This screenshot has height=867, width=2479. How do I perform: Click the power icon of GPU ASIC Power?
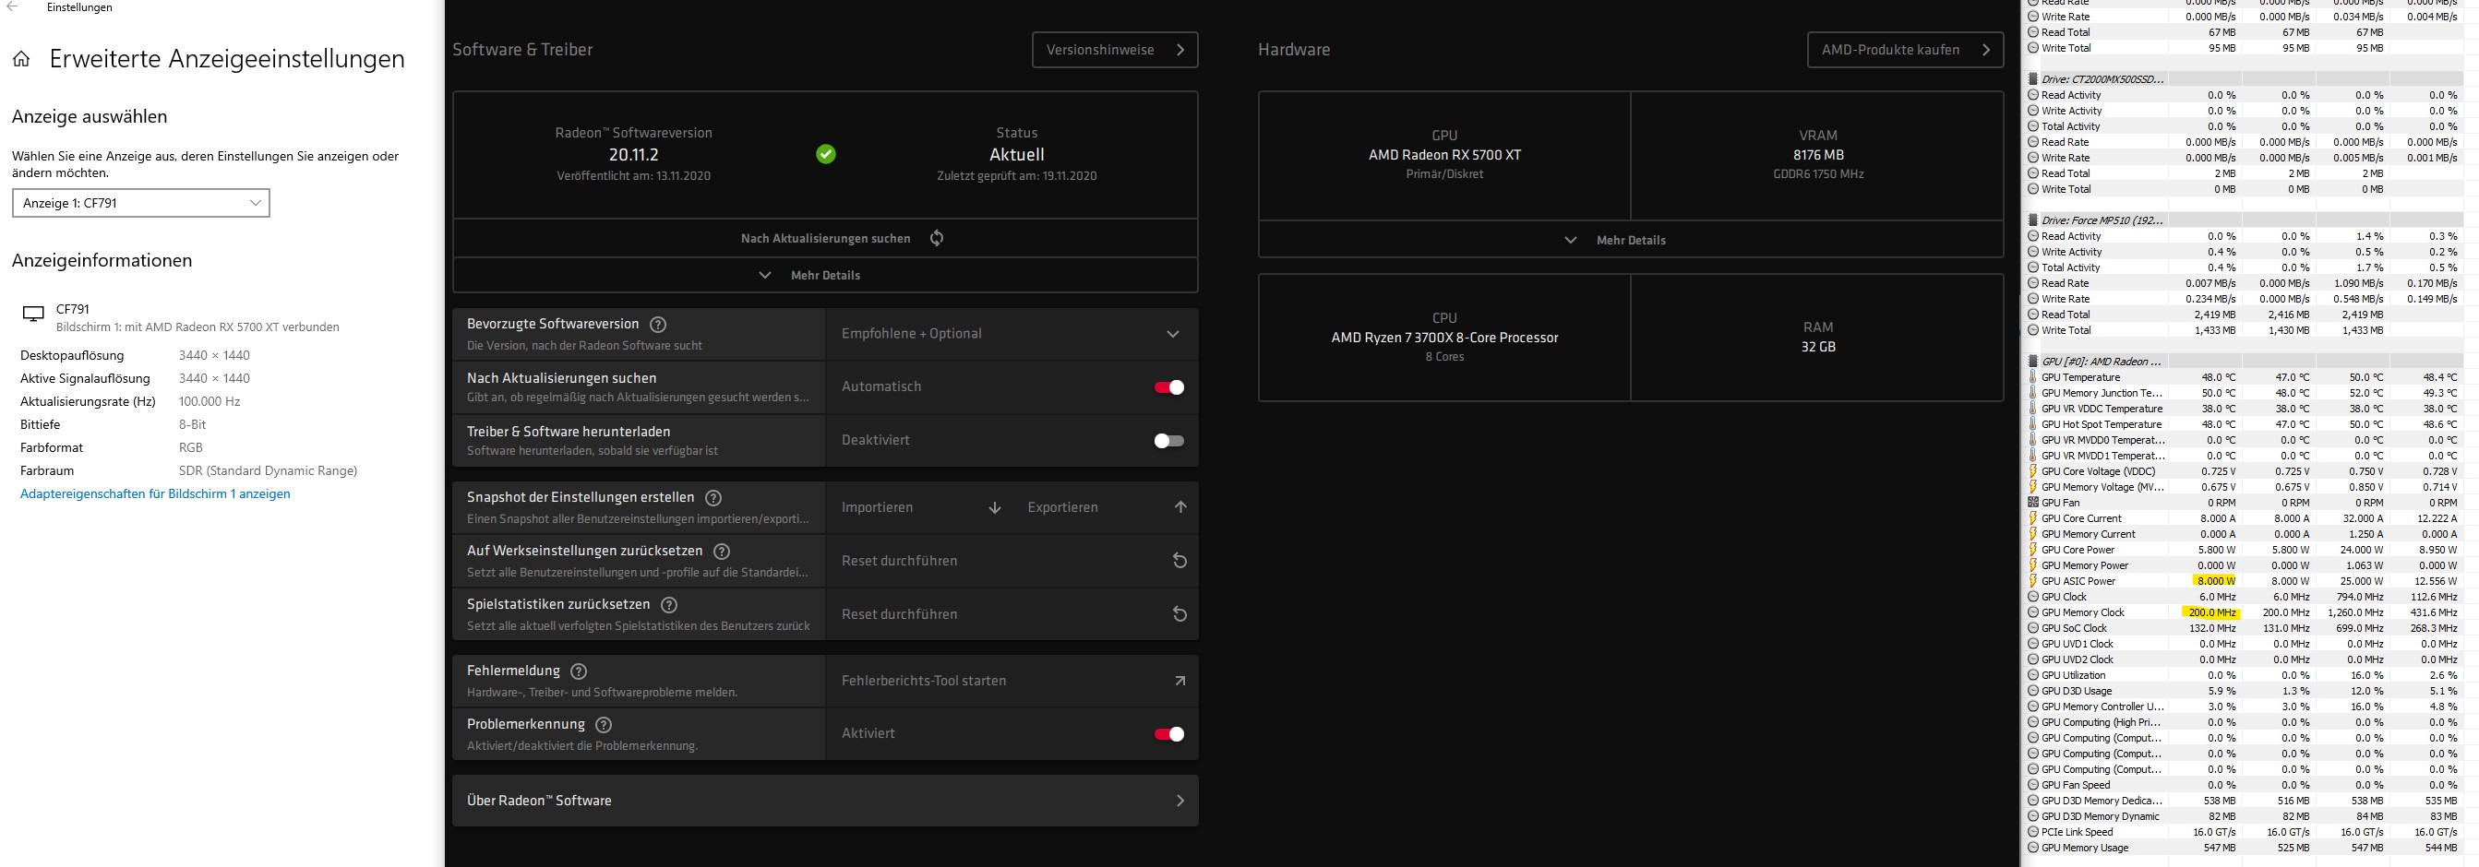click(2032, 581)
